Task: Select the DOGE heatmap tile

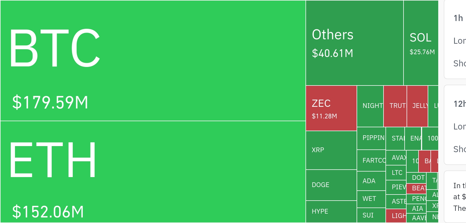Action: [331, 185]
